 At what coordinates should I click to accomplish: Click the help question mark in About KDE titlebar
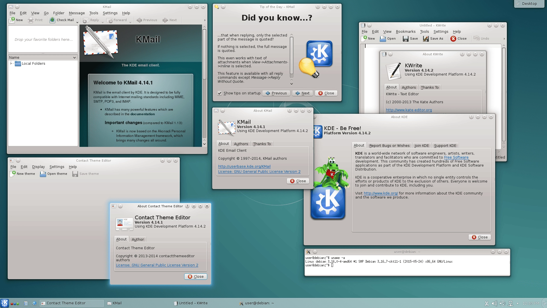(471, 117)
